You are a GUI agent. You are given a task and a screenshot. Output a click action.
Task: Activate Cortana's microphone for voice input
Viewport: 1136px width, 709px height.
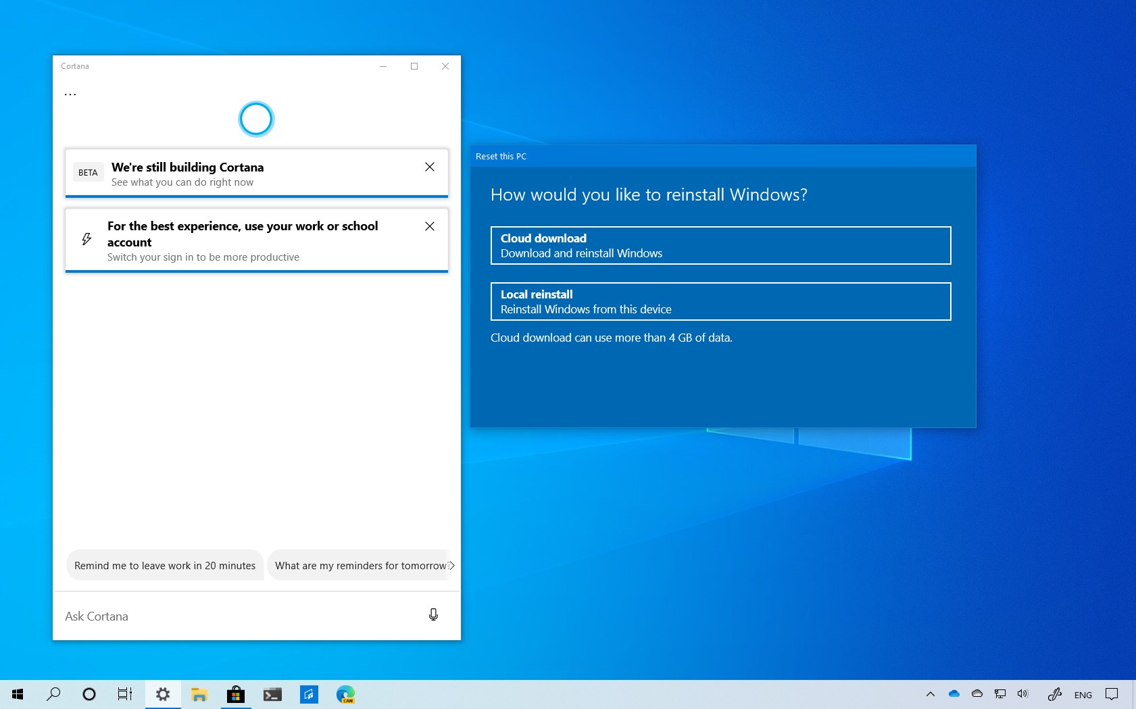coord(433,614)
